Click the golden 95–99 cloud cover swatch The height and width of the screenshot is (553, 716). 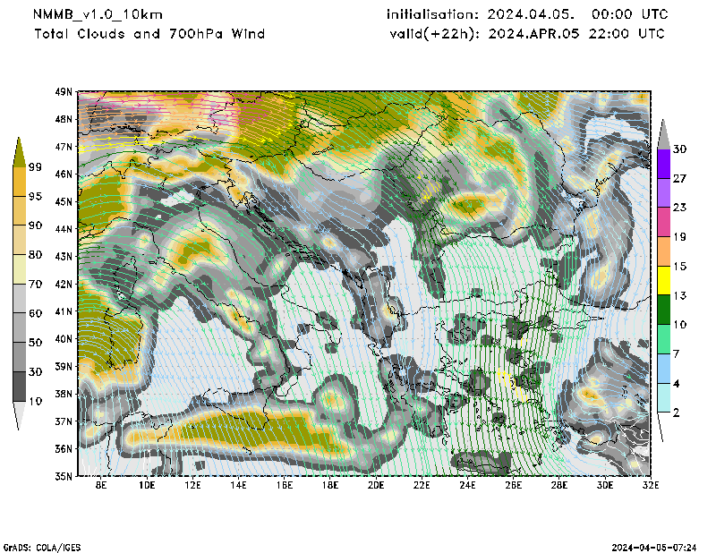pyautogui.click(x=19, y=182)
